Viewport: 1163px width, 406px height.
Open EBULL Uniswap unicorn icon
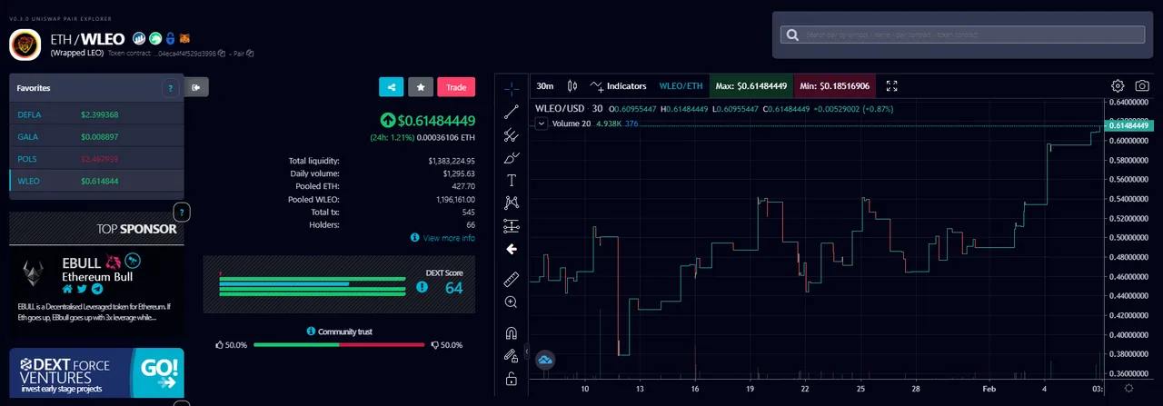pos(114,261)
